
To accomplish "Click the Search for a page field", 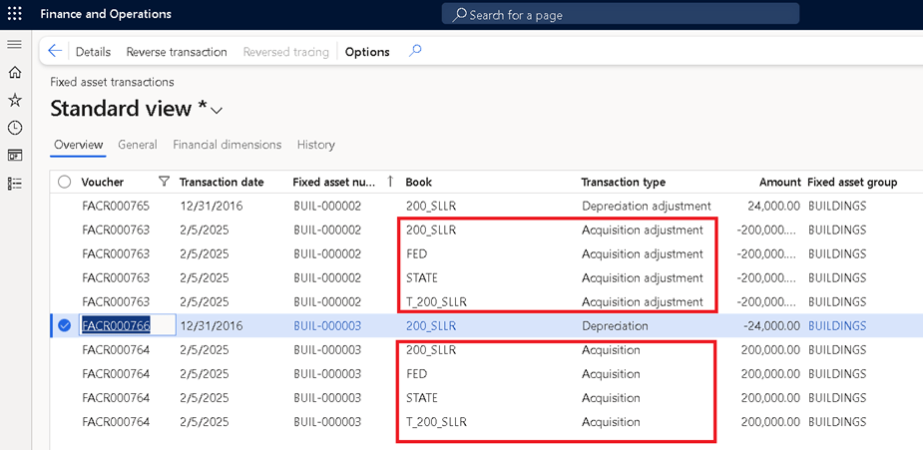I will [621, 15].
